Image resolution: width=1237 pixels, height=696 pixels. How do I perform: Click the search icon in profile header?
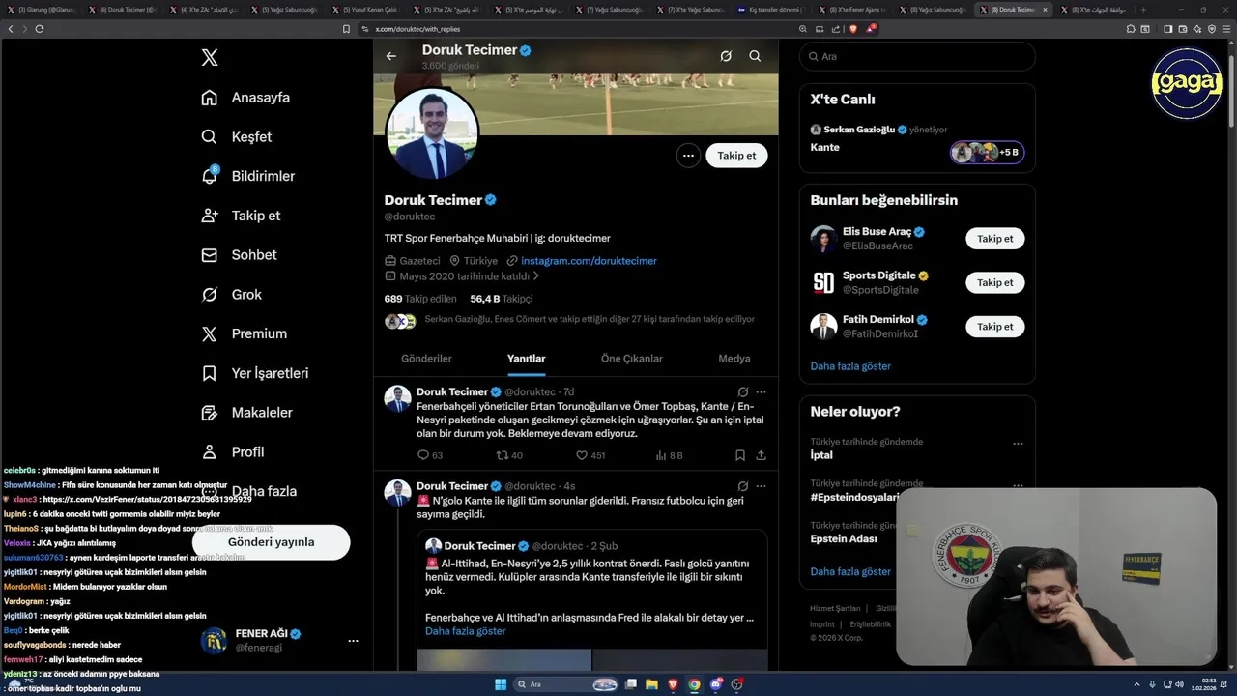point(755,56)
